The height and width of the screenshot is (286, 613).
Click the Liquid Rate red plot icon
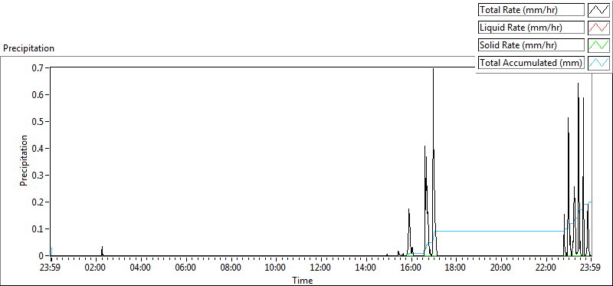click(x=599, y=28)
